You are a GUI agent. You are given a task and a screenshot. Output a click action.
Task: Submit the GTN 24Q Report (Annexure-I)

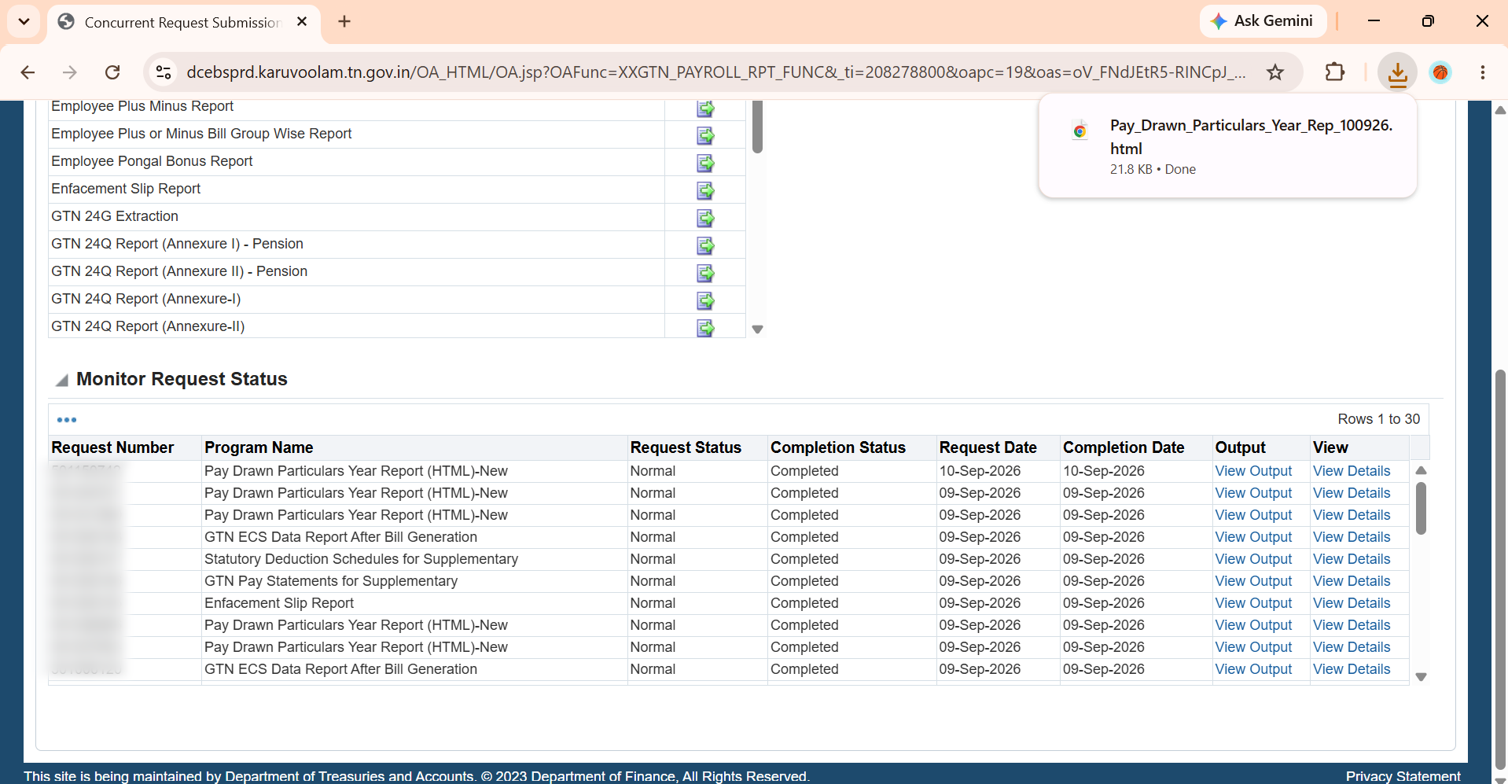705,300
